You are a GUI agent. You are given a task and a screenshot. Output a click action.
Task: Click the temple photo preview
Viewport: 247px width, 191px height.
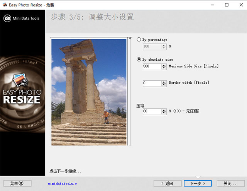pos(89,91)
